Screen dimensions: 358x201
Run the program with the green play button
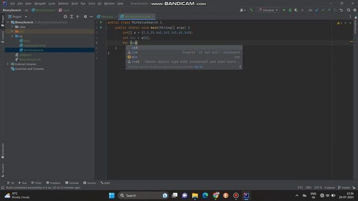click(x=284, y=10)
